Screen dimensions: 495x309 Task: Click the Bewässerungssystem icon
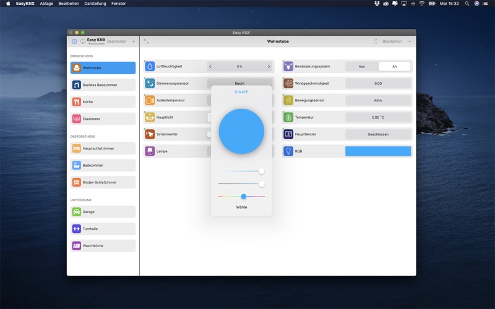pyautogui.click(x=288, y=67)
